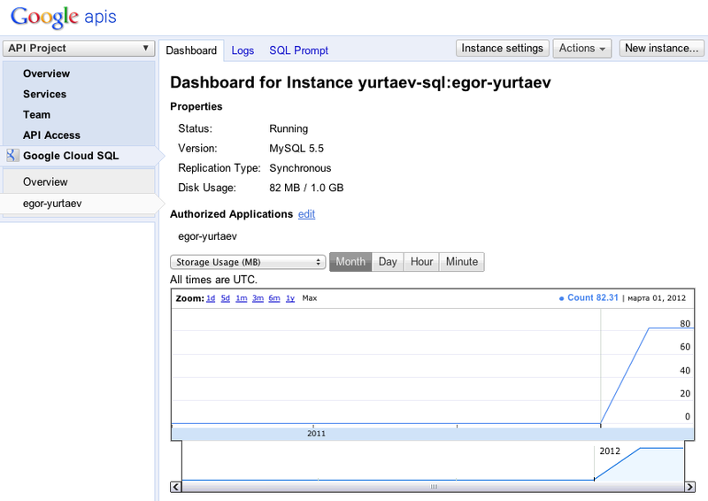Select the Minute granularity toggle
The image size is (708, 501).
pos(462,262)
